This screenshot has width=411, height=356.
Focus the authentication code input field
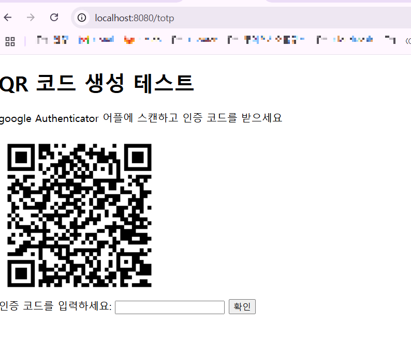[x=170, y=307]
